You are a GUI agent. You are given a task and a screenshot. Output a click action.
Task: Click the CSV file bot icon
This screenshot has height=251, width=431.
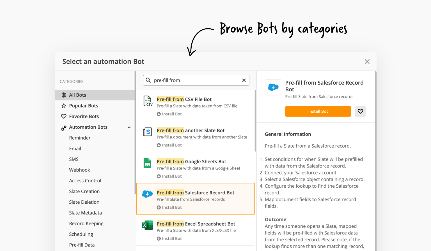(148, 101)
